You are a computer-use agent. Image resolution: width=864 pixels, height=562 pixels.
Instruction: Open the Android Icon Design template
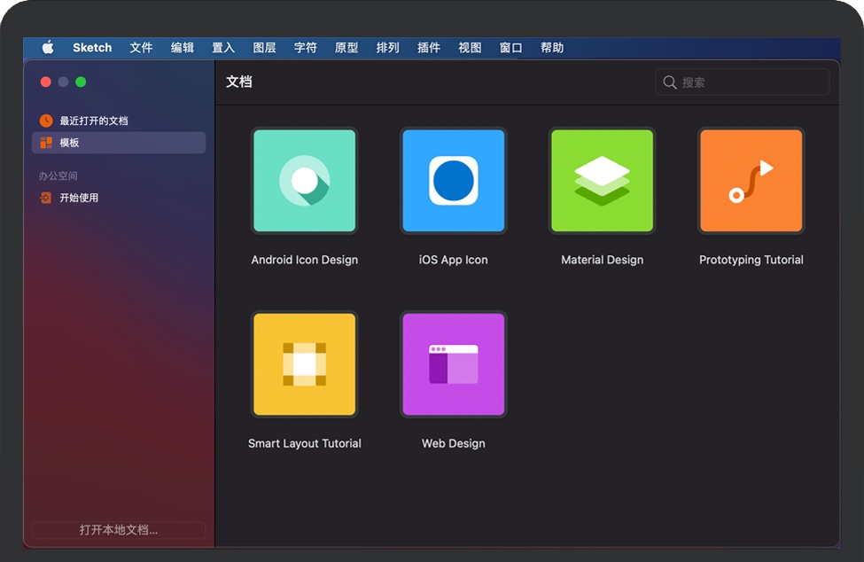(x=304, y=181)
